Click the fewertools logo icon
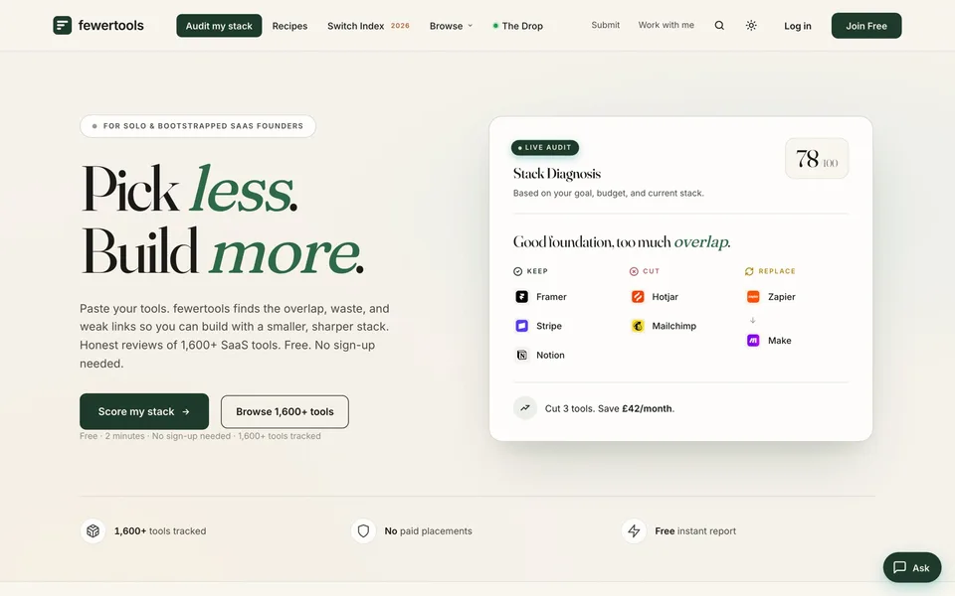 click(62, 26)
